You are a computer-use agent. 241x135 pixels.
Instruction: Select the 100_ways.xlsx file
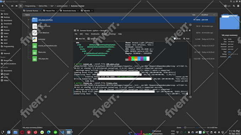[43, 59]
